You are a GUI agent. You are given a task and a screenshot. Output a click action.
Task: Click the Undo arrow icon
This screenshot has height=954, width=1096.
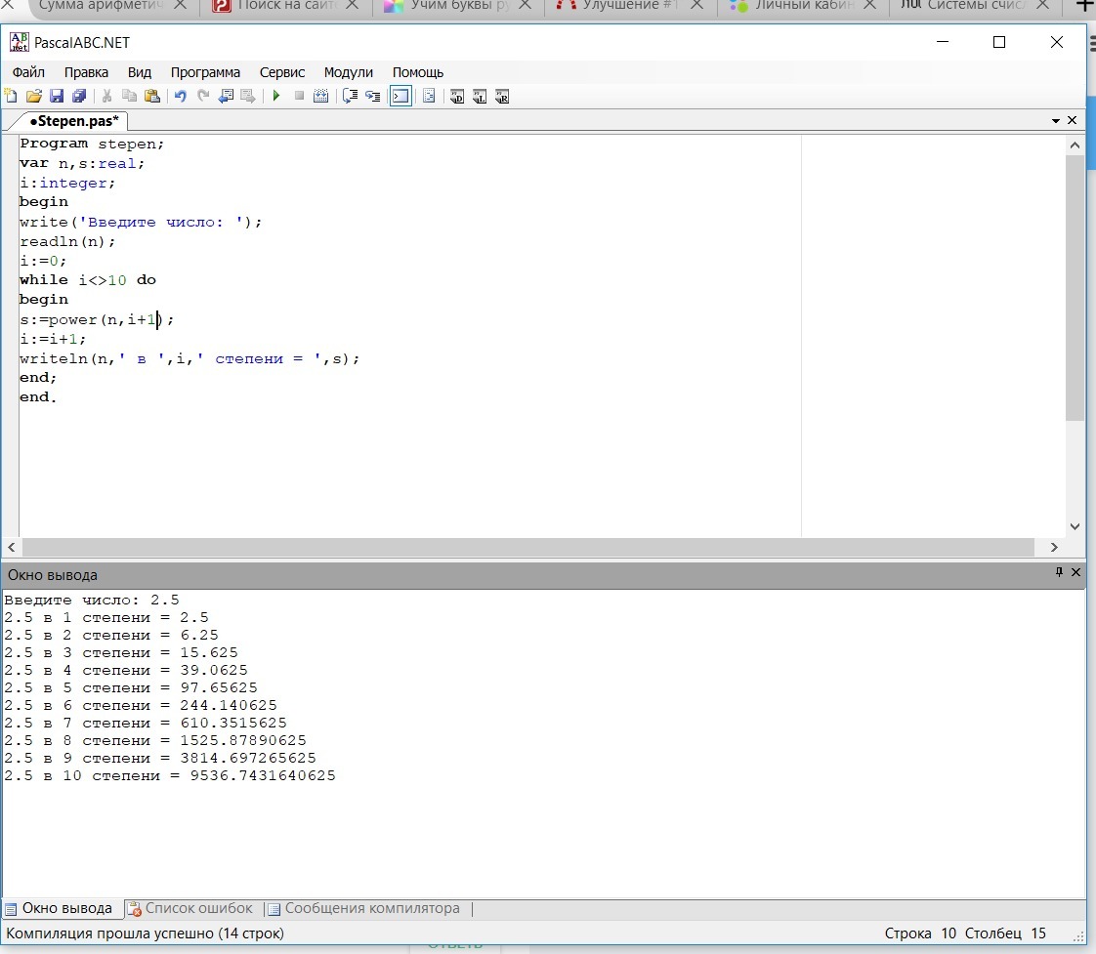(x=180, y=96)
